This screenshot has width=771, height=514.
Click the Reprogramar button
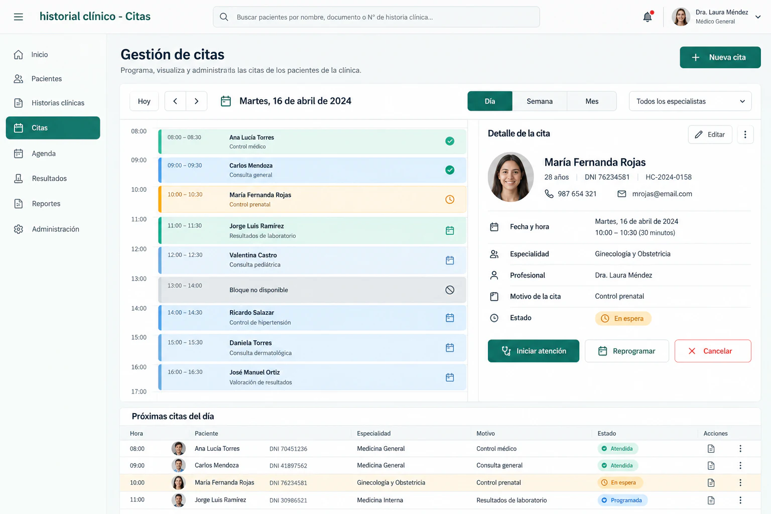(x=627, y=351)
